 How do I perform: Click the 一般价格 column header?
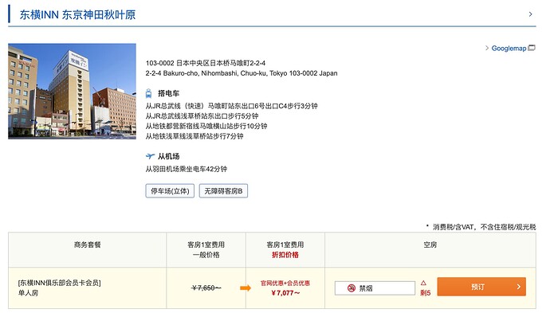pyautogui.click(x=206, y=255)
